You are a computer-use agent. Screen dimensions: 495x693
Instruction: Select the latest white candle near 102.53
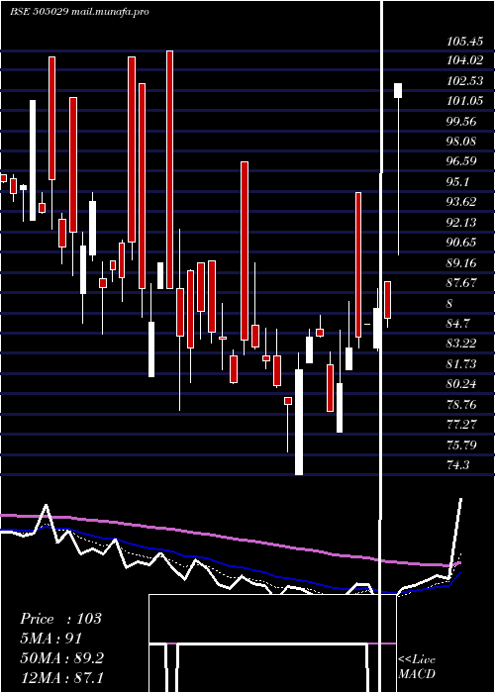point(398,91)
